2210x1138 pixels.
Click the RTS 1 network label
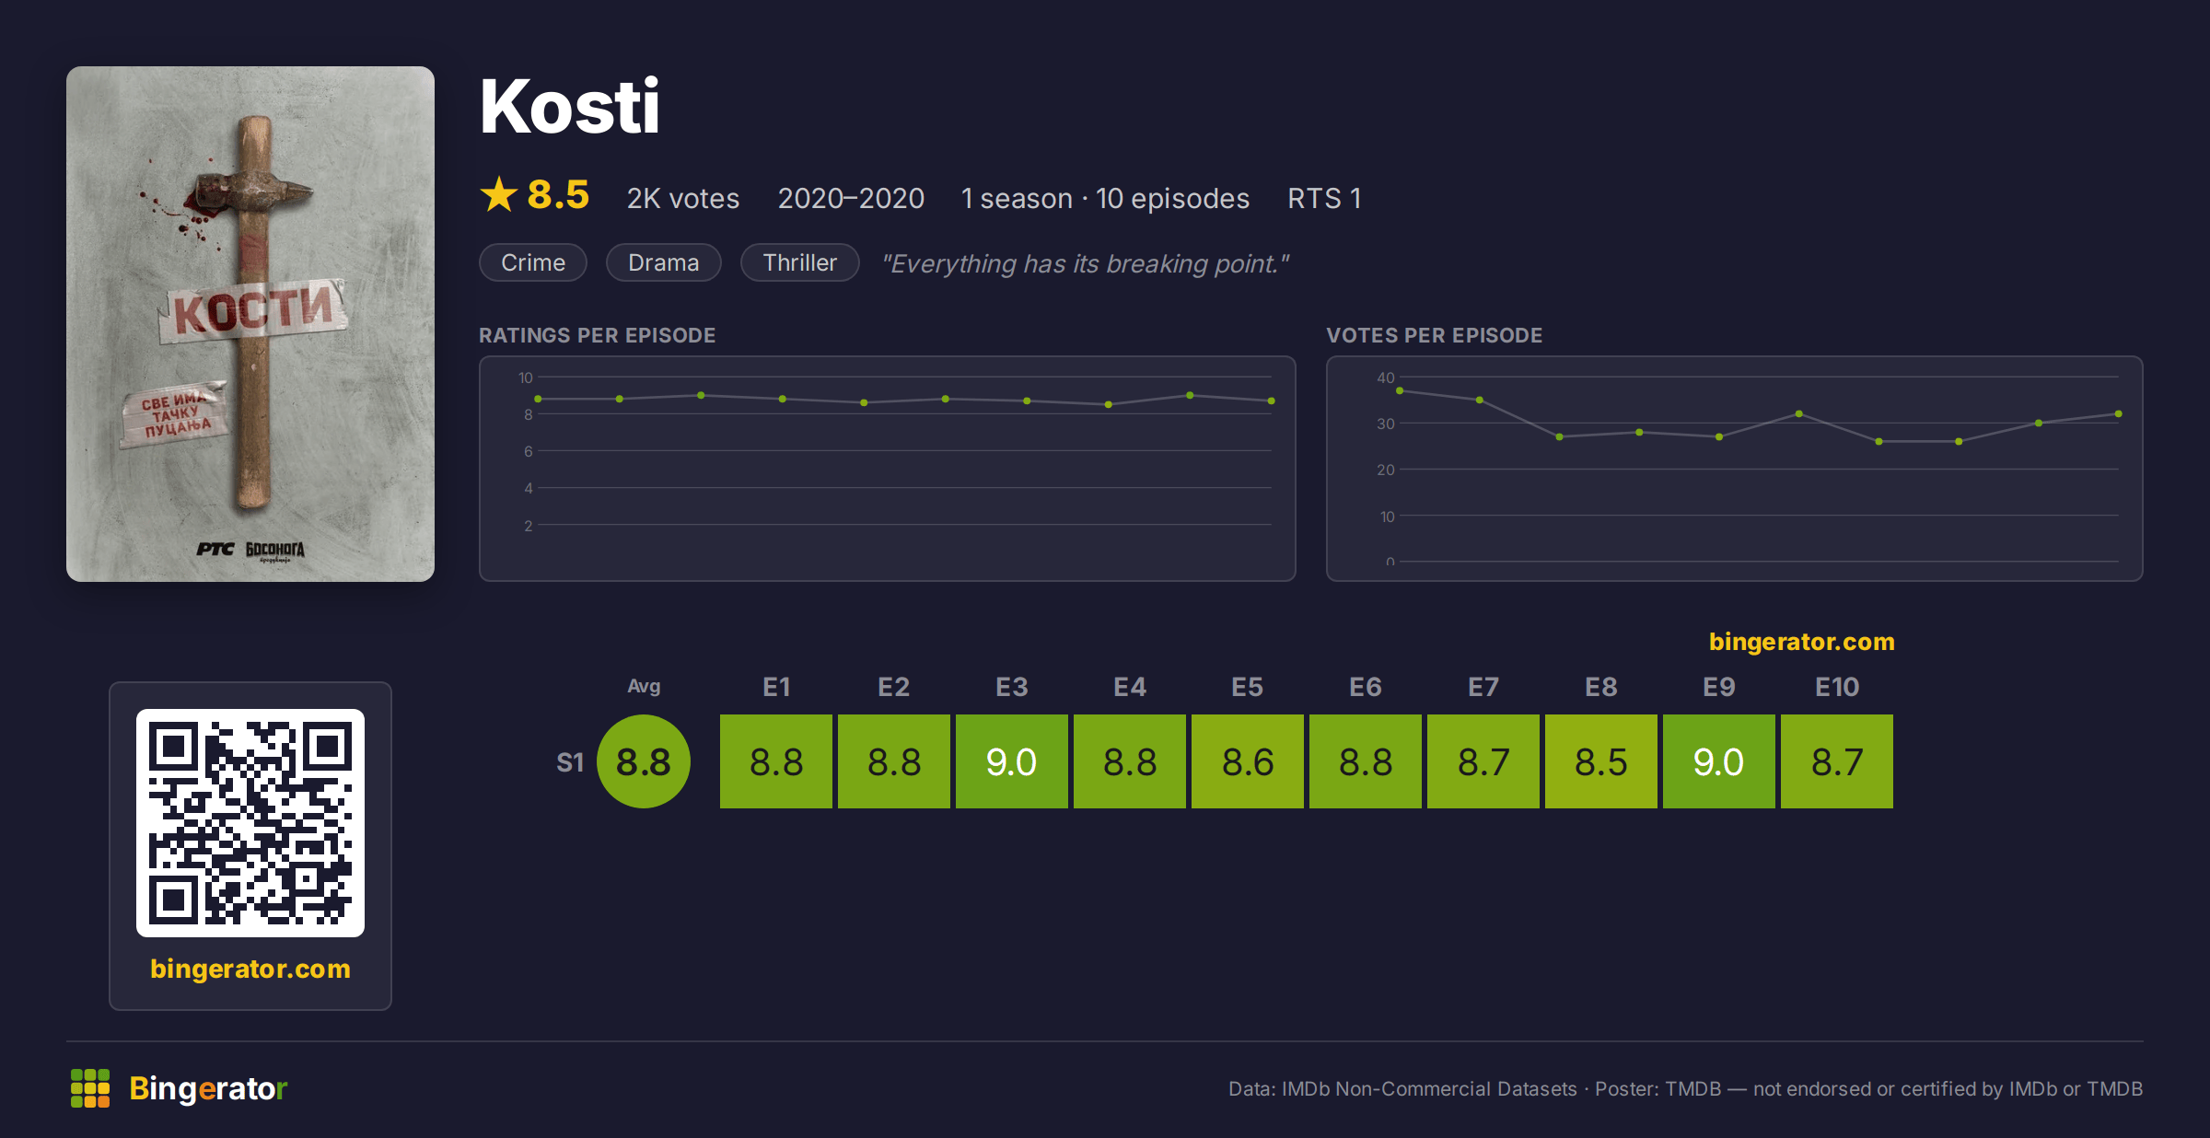pos(1324,198)
